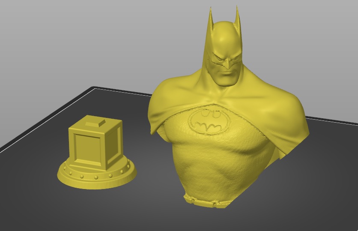Image resolution: width=358 pixels, height=231 pixels.
Task: Select the cube pedestal base model
Action: click(97, 153)
